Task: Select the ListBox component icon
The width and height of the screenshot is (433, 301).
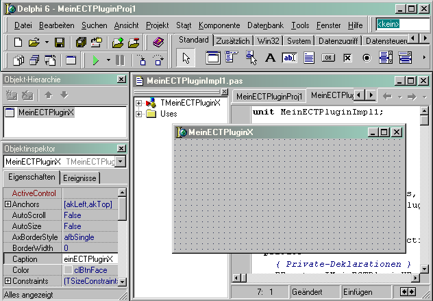Action: pyautogui.click(x=386, y=58)
